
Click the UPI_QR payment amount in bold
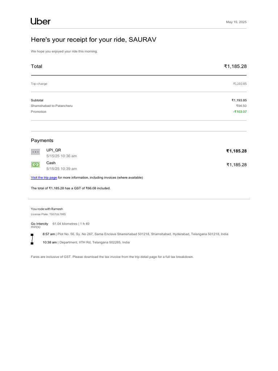click(236, 151)
